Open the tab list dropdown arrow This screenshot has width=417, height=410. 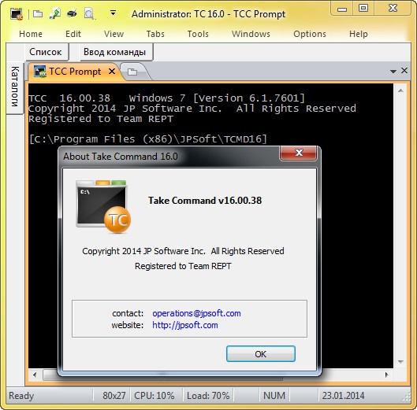393,72
